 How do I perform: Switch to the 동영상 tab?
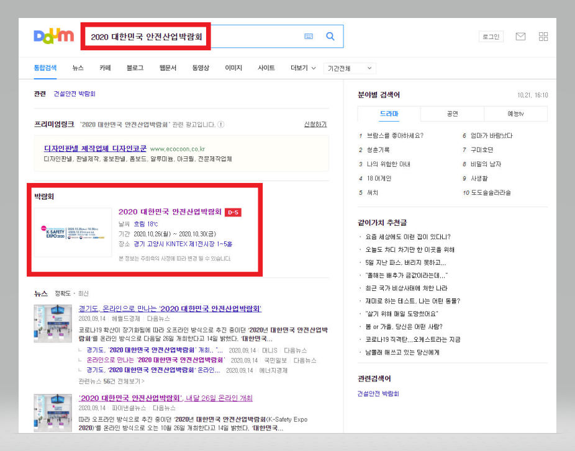pos(201,68)
